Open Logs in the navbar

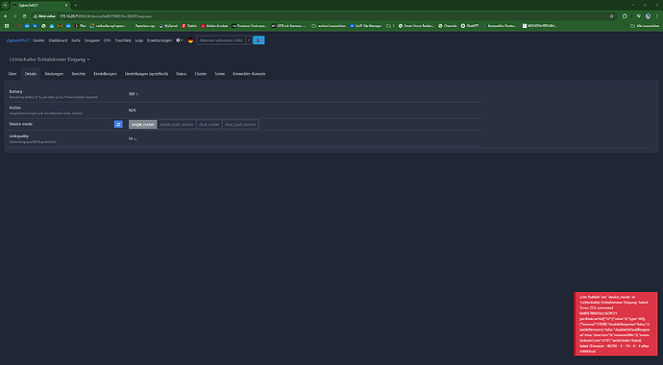click(x=139, y=40)
